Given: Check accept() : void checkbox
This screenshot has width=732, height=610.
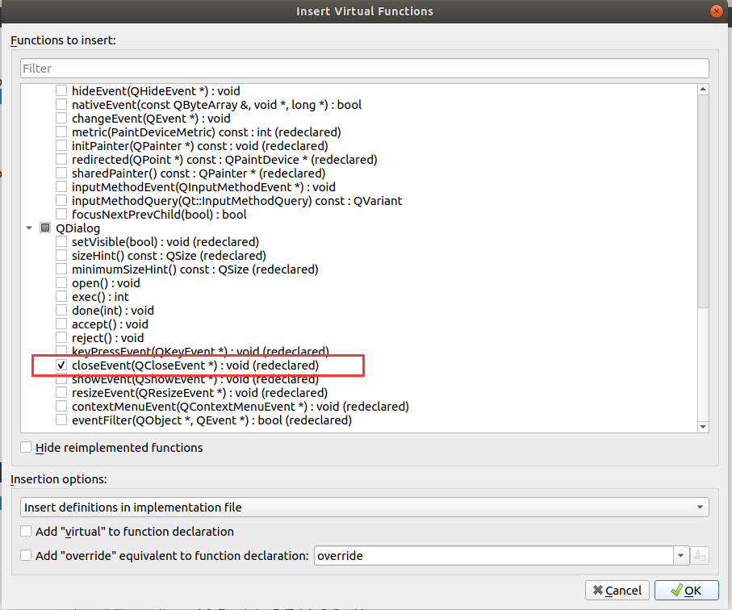Looking at the screenshot, I should [x=61, y=324].
